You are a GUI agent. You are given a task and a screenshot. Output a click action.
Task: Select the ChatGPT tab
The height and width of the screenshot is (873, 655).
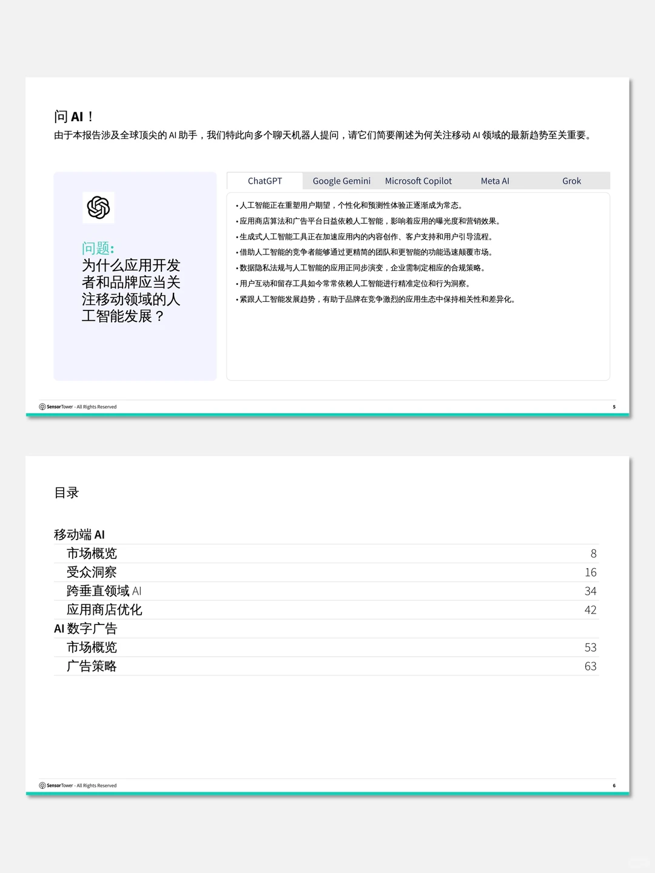[x=264, y=181]
